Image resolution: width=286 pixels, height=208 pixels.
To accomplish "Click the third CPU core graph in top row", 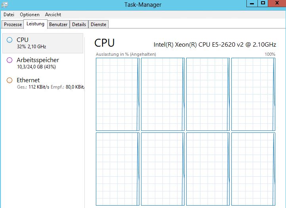I will tap(208, 94).
